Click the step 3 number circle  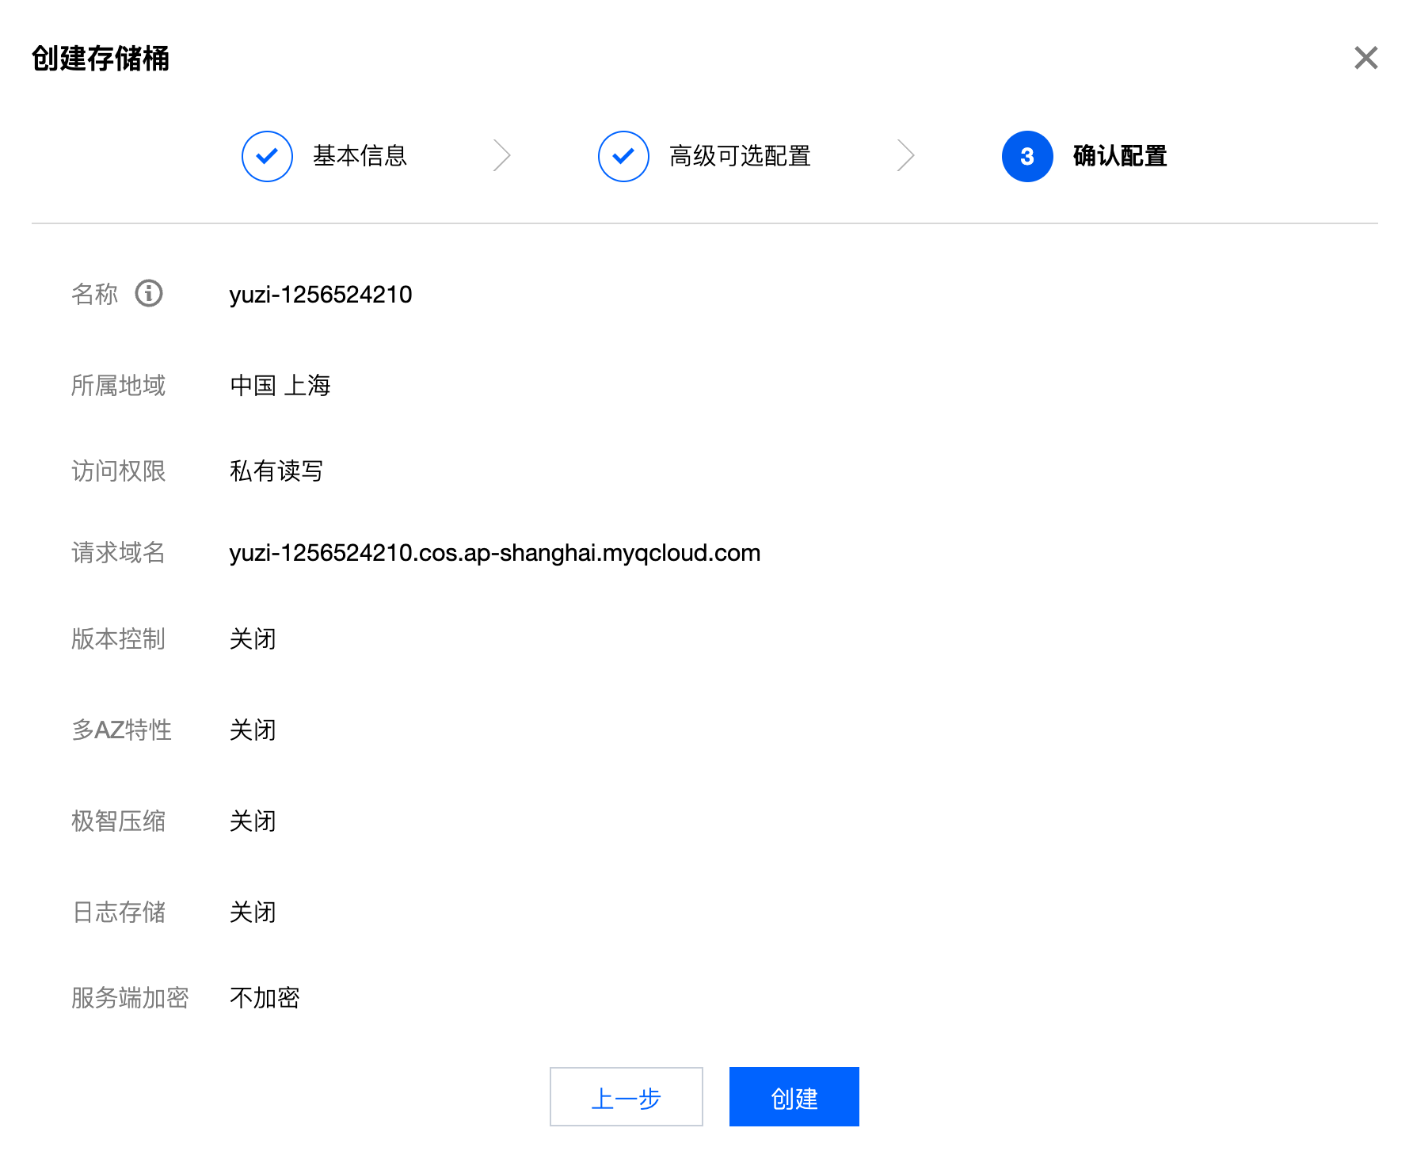1026,156
